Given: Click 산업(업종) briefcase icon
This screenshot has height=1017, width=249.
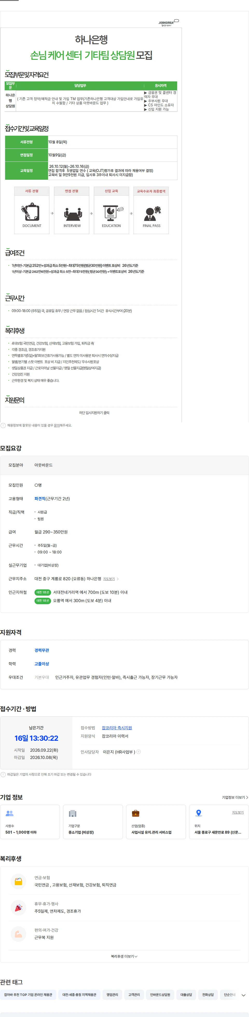Looking at the screenshot, I should click(x=136, y=813).
